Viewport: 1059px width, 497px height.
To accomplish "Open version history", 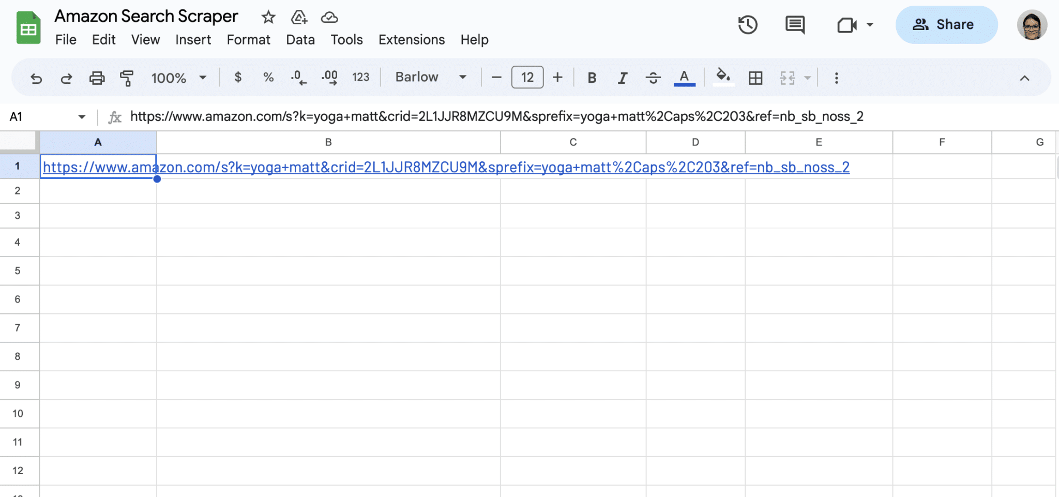I will [x=748, y=24].
